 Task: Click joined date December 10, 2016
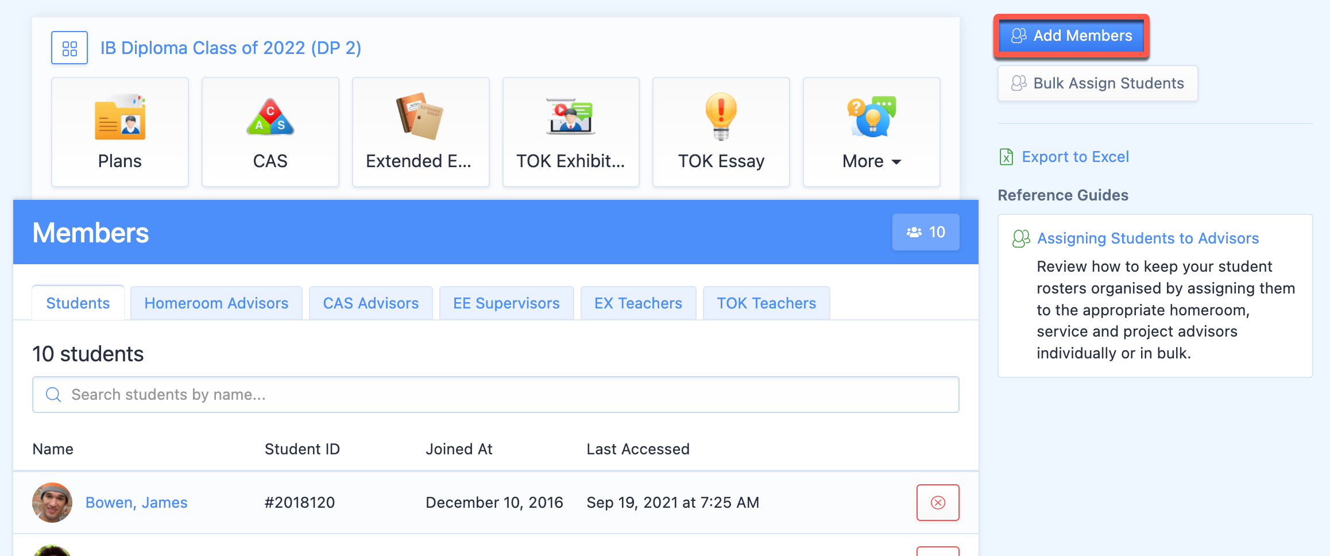(x=494, y=503)
